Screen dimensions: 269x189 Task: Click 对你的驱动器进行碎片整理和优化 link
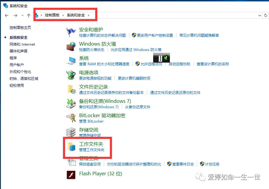(134, 164)
